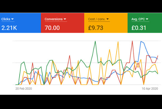Click the blue Clicks line's highest peak
This screenshot has width=162, height=109.
point(141,42)
